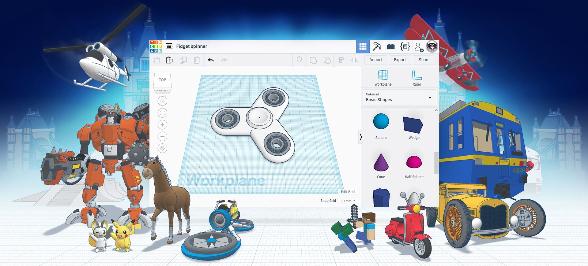Open the design list icon beside Fidget spinner
This screenshot has height=266, width=588.
[x=169, y=46]
